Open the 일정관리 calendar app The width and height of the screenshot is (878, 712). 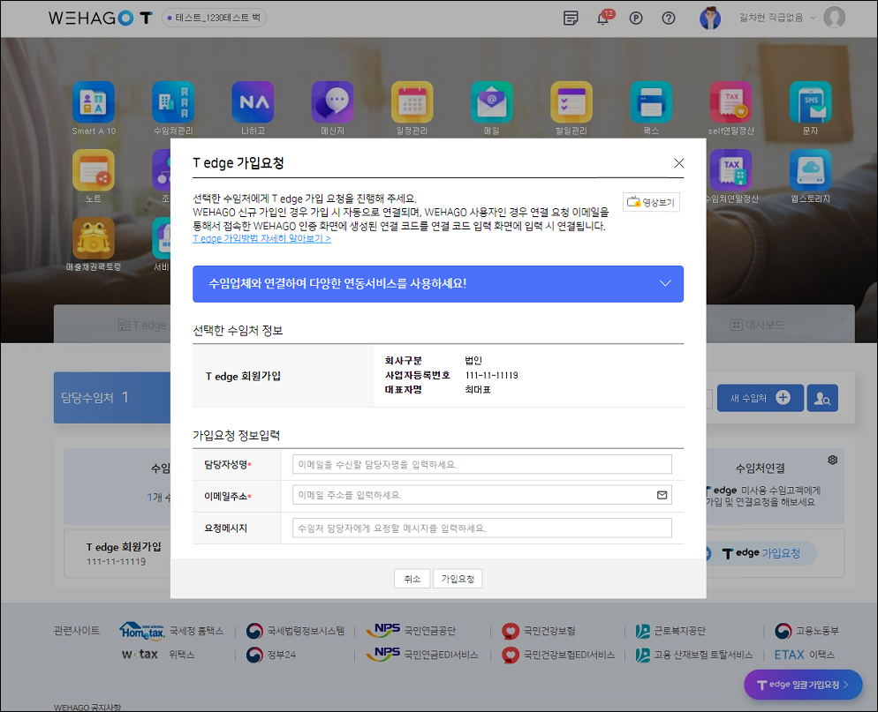point(412,102)
